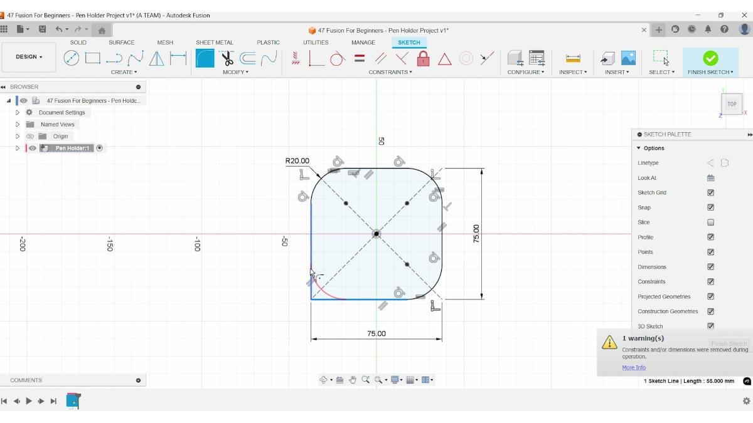The image size is (753, 423).
Task: Toggle visibility of Pen Holder:1 component
Action: click(x=32, y=148)
